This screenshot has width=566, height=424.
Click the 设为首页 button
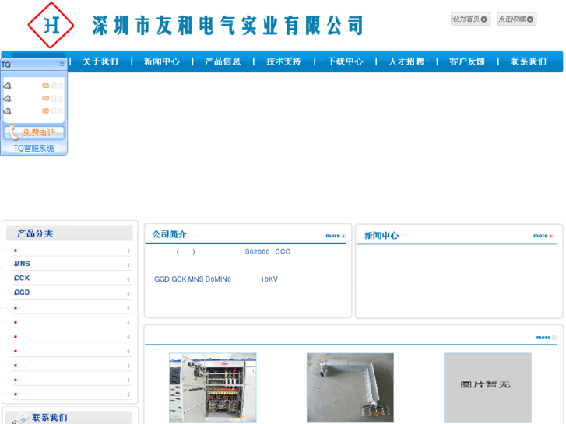470,19
